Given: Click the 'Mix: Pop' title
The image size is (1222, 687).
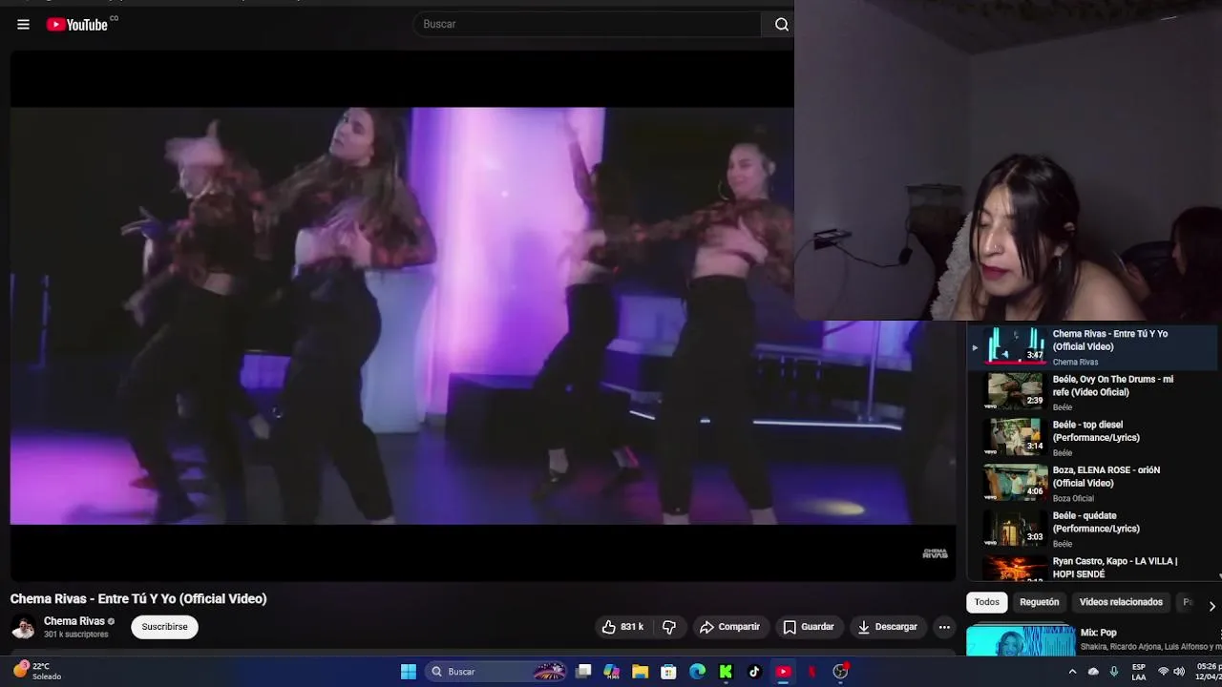Looking at the screenshot, I should pyautogui.click(x=1099, y=633).
